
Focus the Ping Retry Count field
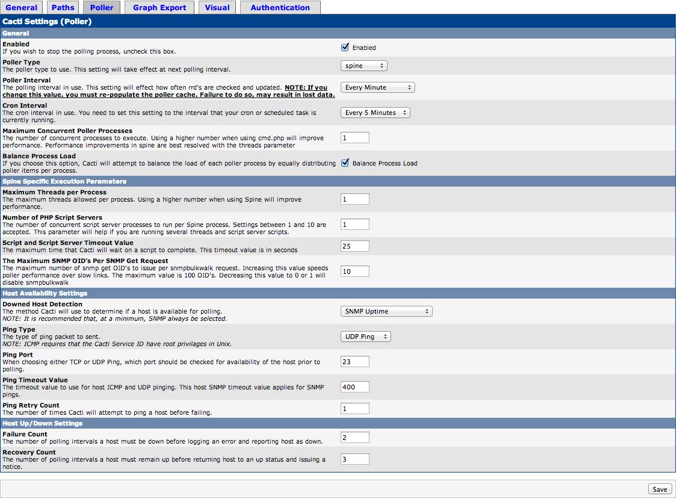[355, 409]
